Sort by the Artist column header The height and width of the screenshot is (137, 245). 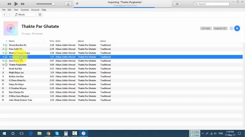58,41
